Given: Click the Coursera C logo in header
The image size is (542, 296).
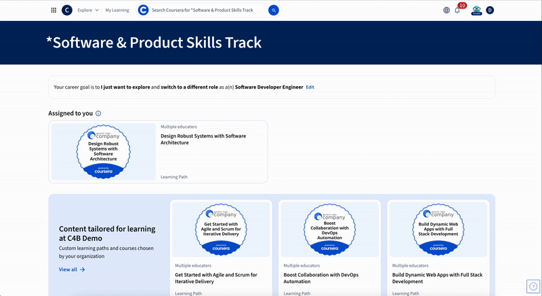Looking at the screenshot, I should (x=66, y=10).
